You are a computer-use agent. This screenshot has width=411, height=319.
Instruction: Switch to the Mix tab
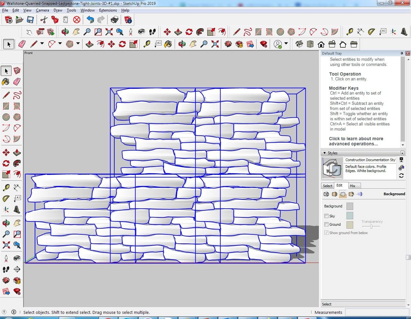tap(352, 186)
